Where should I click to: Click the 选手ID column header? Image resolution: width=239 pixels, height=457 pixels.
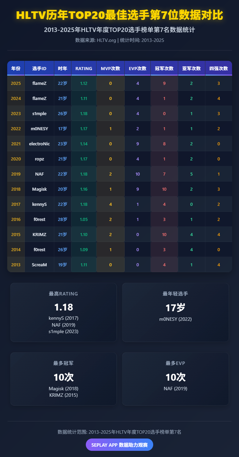(39, 68)
